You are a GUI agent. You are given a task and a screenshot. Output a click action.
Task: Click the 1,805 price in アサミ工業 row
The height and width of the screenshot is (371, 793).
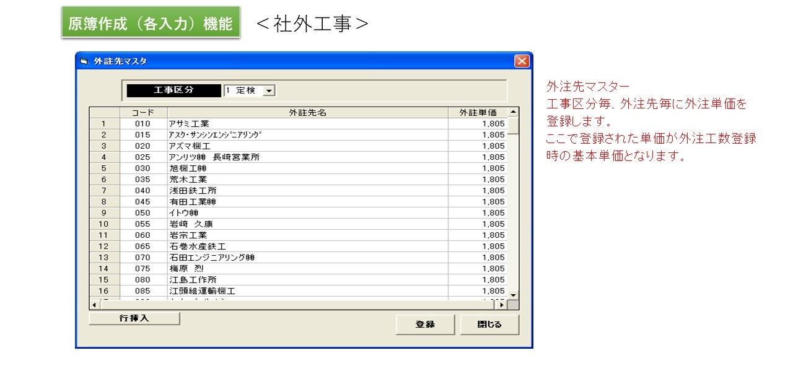(x=478, y=124)
